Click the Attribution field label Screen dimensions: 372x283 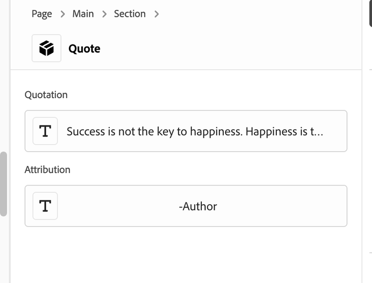click(48, 170)
